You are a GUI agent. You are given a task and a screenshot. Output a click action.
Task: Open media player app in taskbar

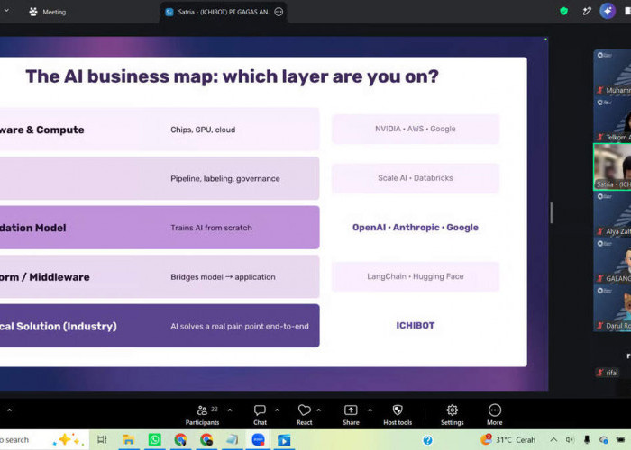point(284,439)
